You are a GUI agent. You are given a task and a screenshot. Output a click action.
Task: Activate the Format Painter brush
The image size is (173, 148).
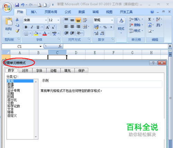coord(17,31)
